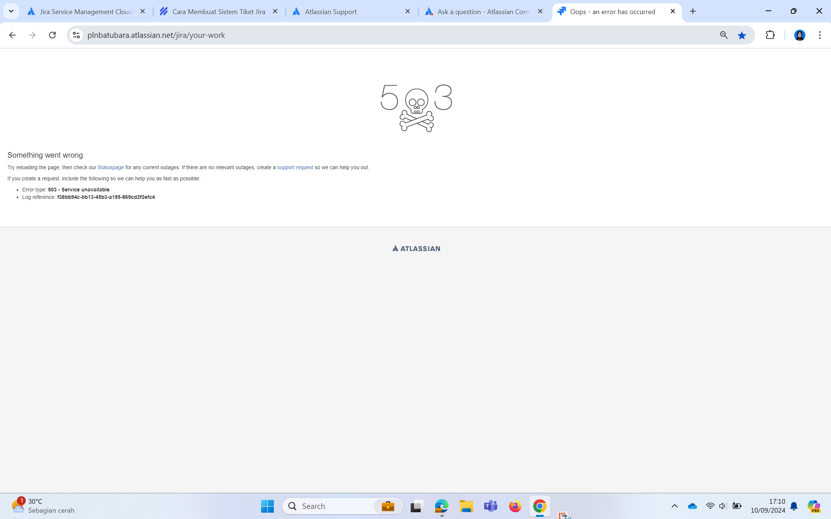Viewport: 831px width, 519px height.
Task: Open Microsoft Teams from the taskbar
Action: (490, 506)
